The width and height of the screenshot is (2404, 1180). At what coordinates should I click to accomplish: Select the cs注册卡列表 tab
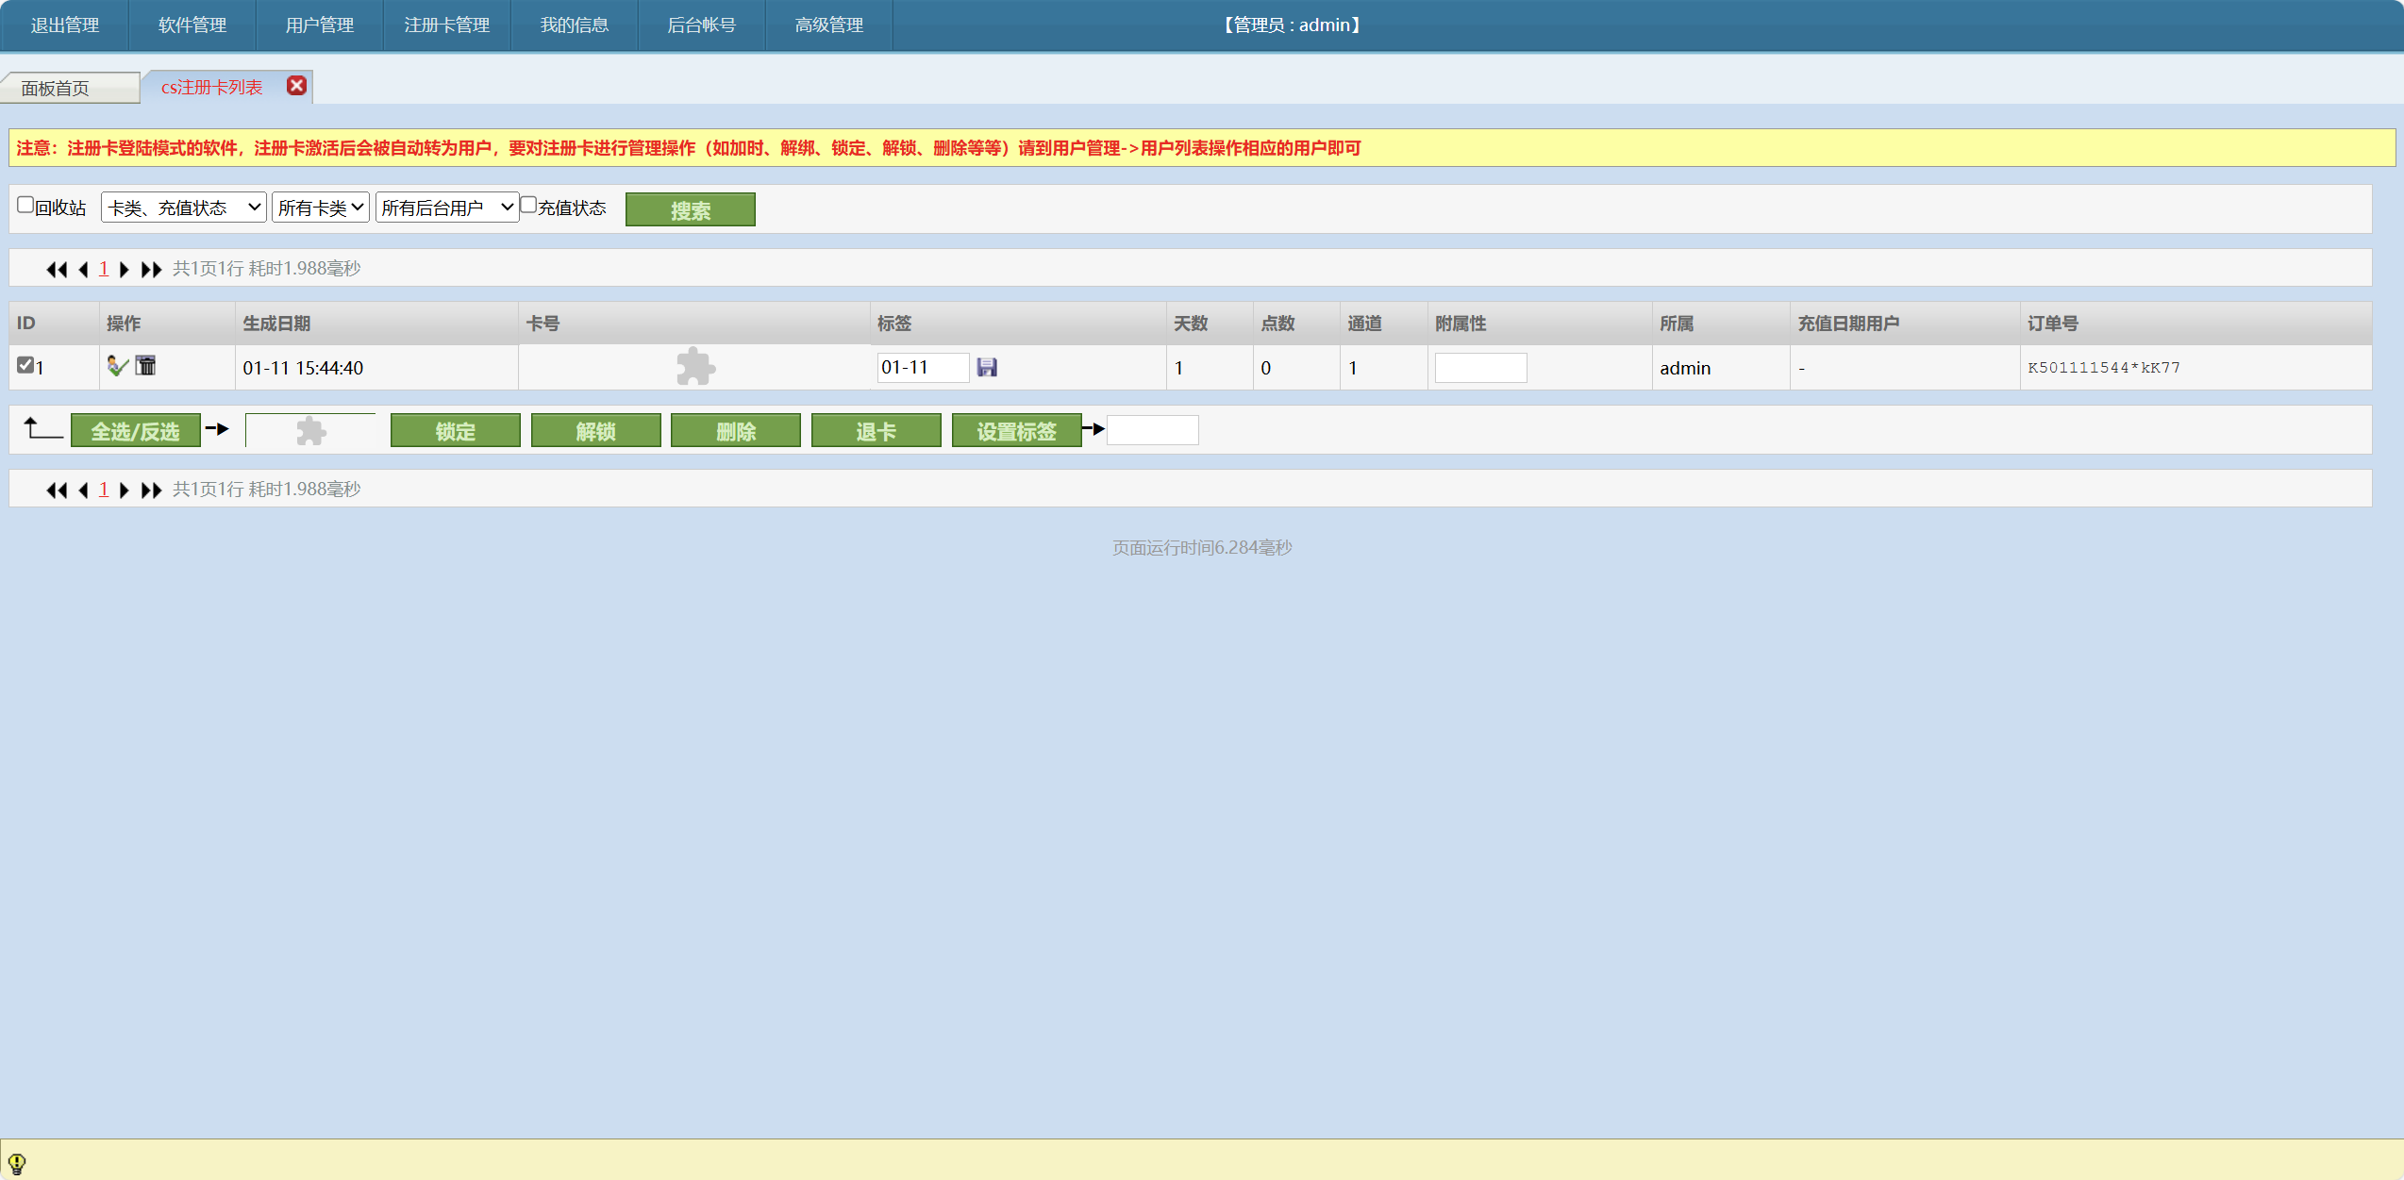[x=212, y=87]
